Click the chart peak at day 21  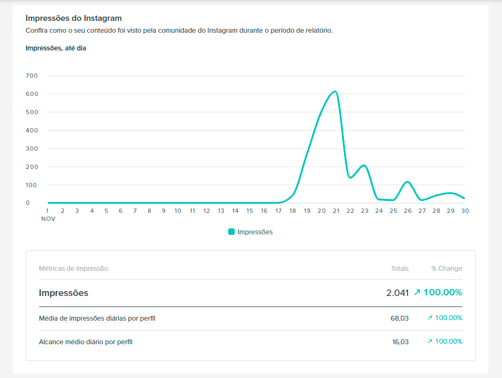click(335, 92)
